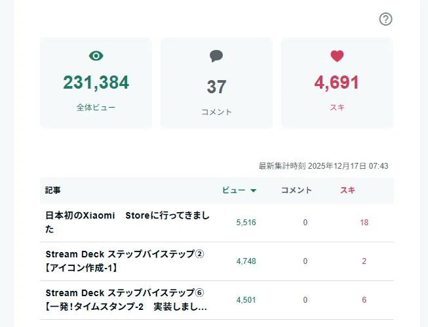Image resolution: width=428 pixels, height=327 pixels.
Task: Click the 最新集計時刻 timestamp text
Action: pyautogui.click(x=323, y=166)
